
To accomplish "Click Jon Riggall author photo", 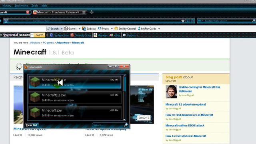I will pyautogui.click(x=171, y=92).
